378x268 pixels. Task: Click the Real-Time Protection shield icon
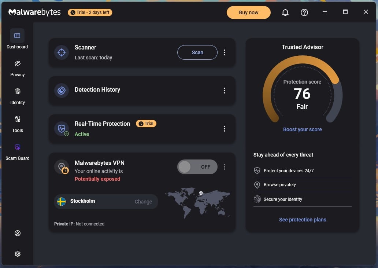tap(62, 129)
